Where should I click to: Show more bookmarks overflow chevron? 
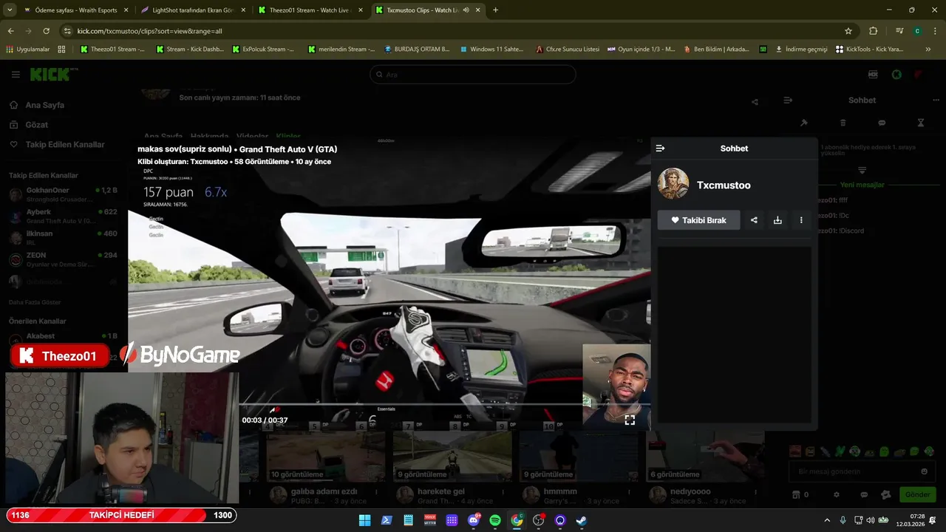(x=928, y=50)
